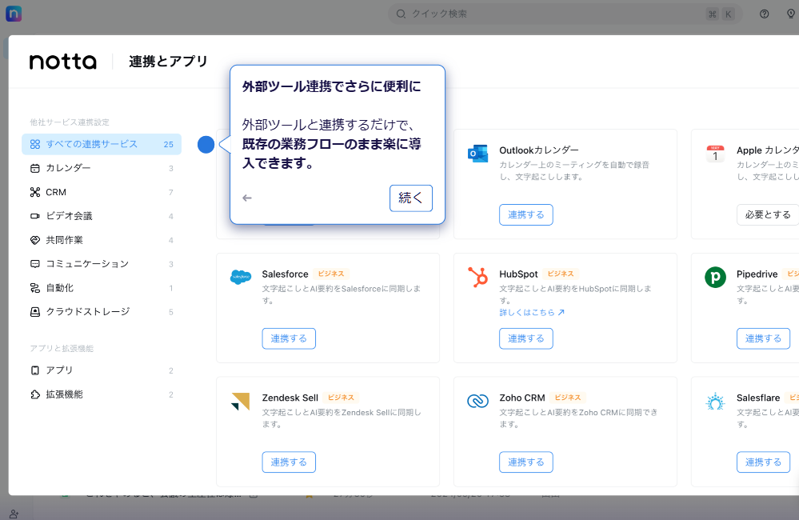799x520 pixels.
Task: Open the help question mark icon
Action: tap(764, 14)
